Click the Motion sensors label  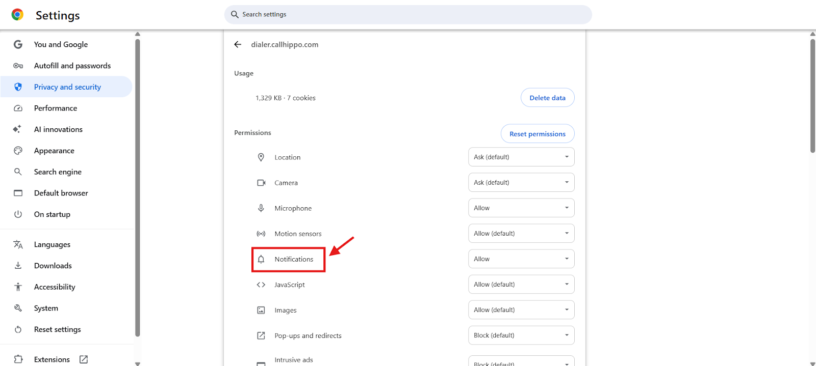[x=298, y=234]
